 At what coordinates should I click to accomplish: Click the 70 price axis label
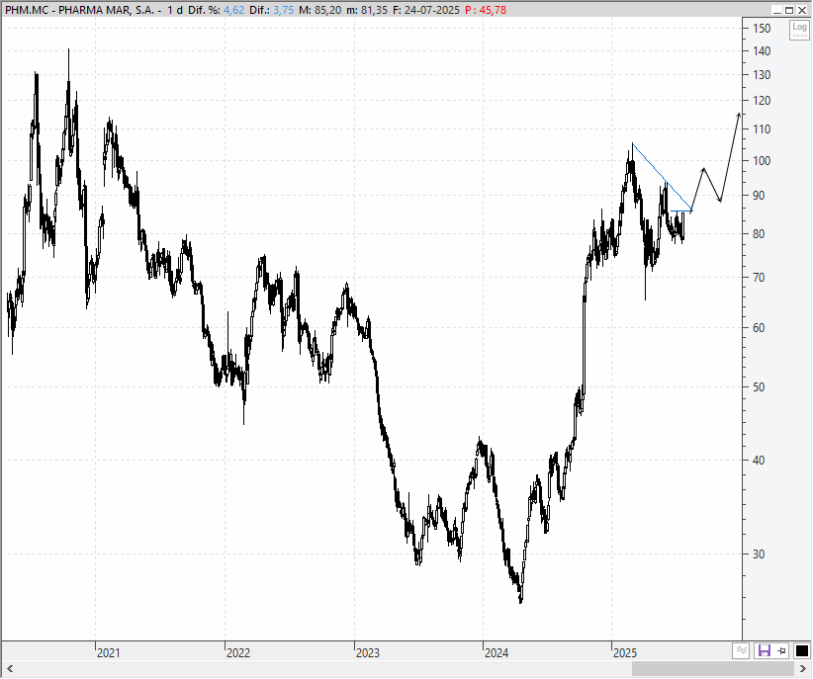(x=759, y=278)
